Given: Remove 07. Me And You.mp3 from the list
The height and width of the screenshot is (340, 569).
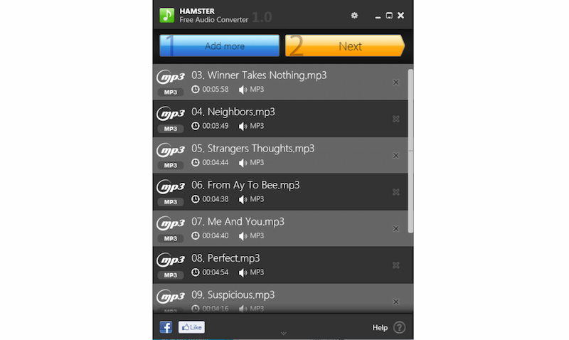Looking at the screenshot, I should [x=396, y=228].
